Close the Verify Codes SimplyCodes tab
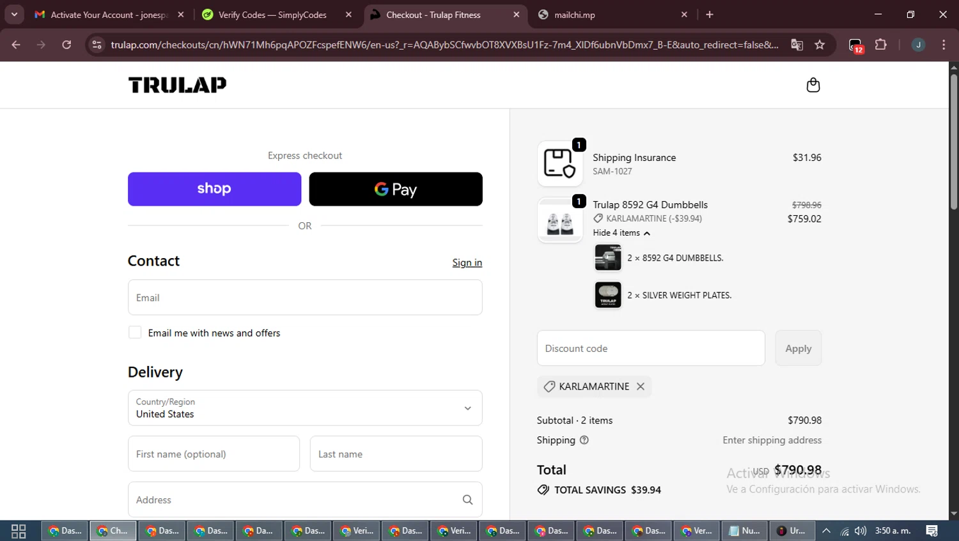The height and width of the screenshot is (541, 959). coord(348,15)
